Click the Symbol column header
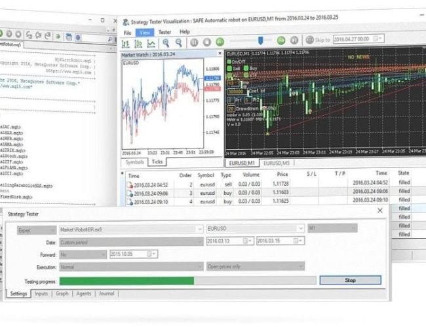 pyautogui.click(x=206, y=175)
